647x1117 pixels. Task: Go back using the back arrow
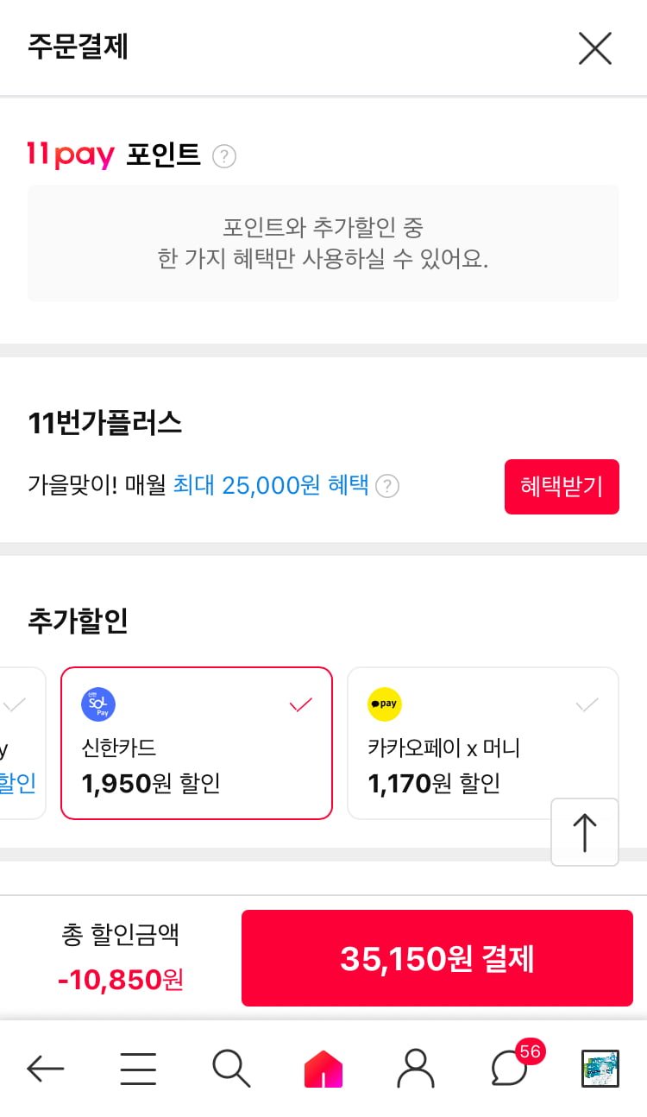45,1069
